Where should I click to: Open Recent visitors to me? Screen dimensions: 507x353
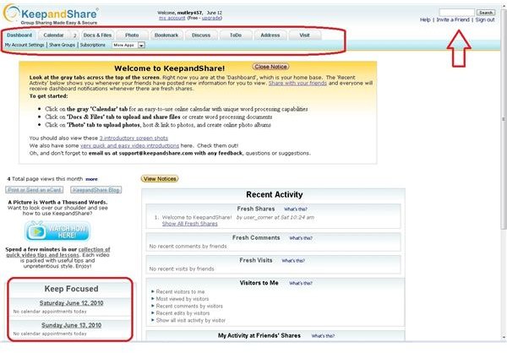tap(180, 292)
